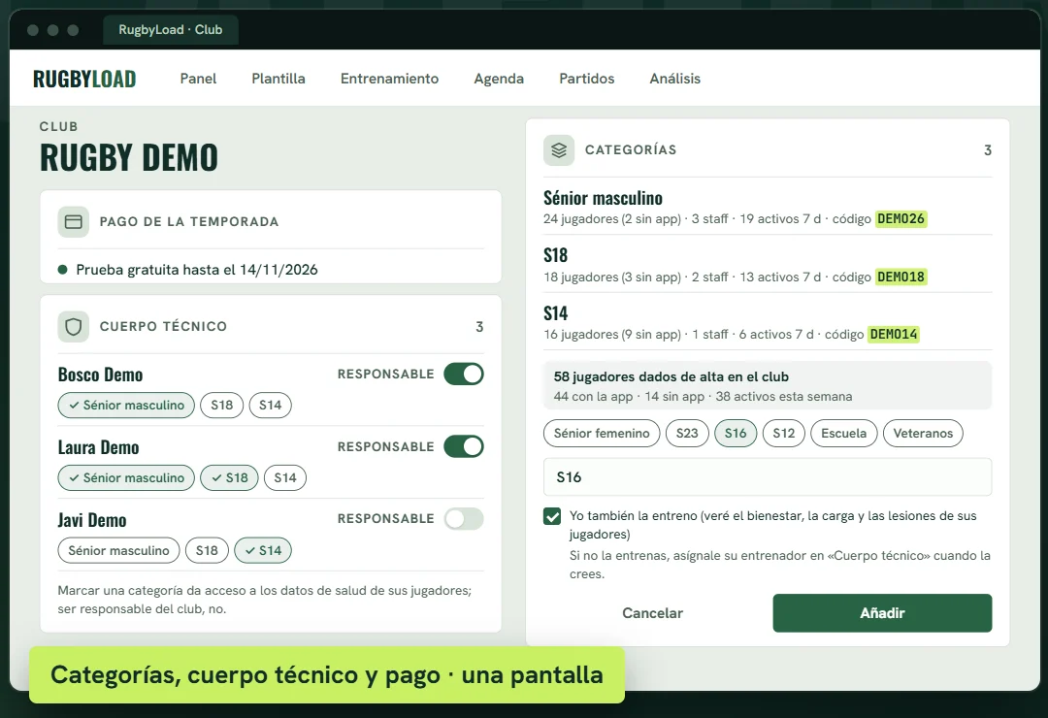Click the DEMO14 code badge

click(x=893, y=335)
